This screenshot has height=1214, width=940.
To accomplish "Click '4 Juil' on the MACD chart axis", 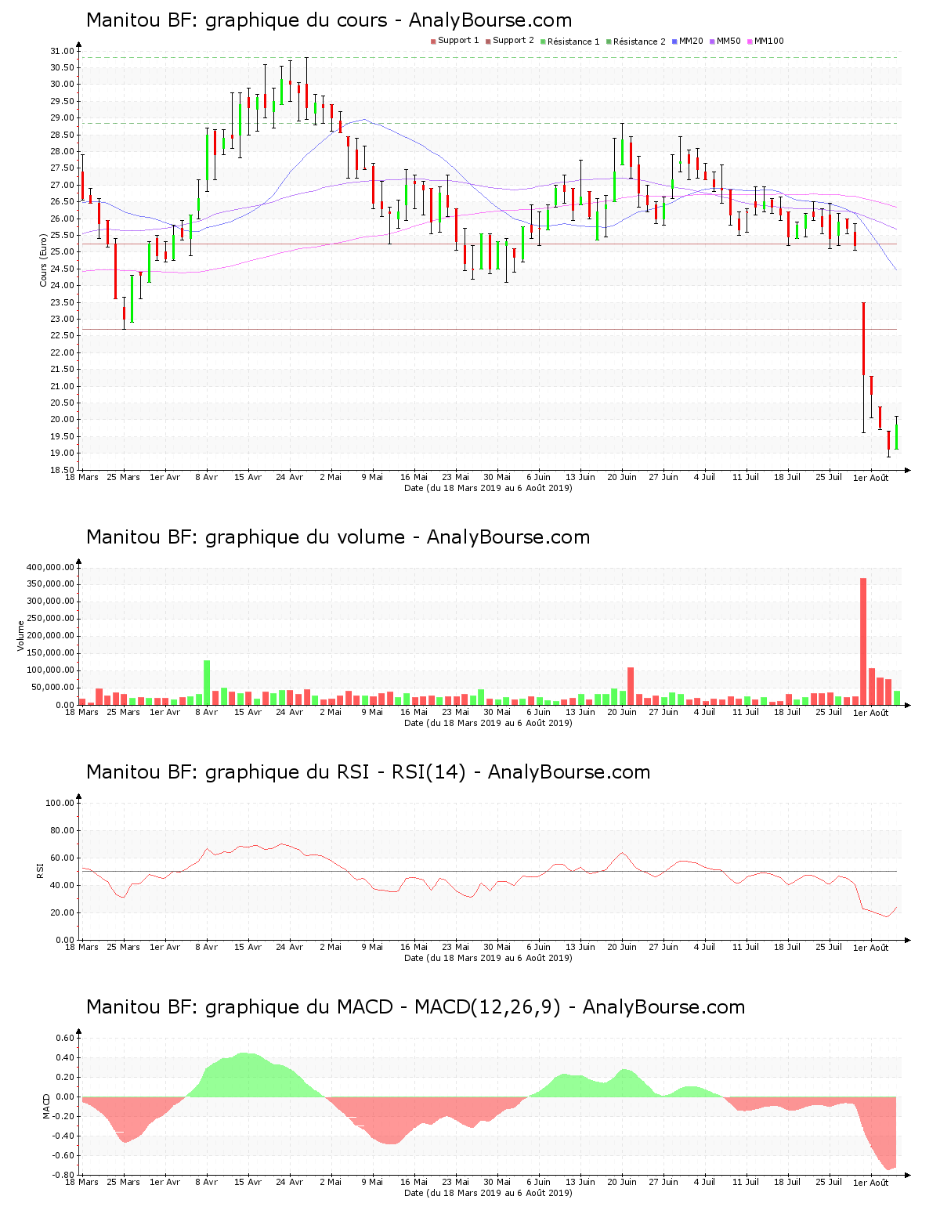I will tap(705, 1182).
